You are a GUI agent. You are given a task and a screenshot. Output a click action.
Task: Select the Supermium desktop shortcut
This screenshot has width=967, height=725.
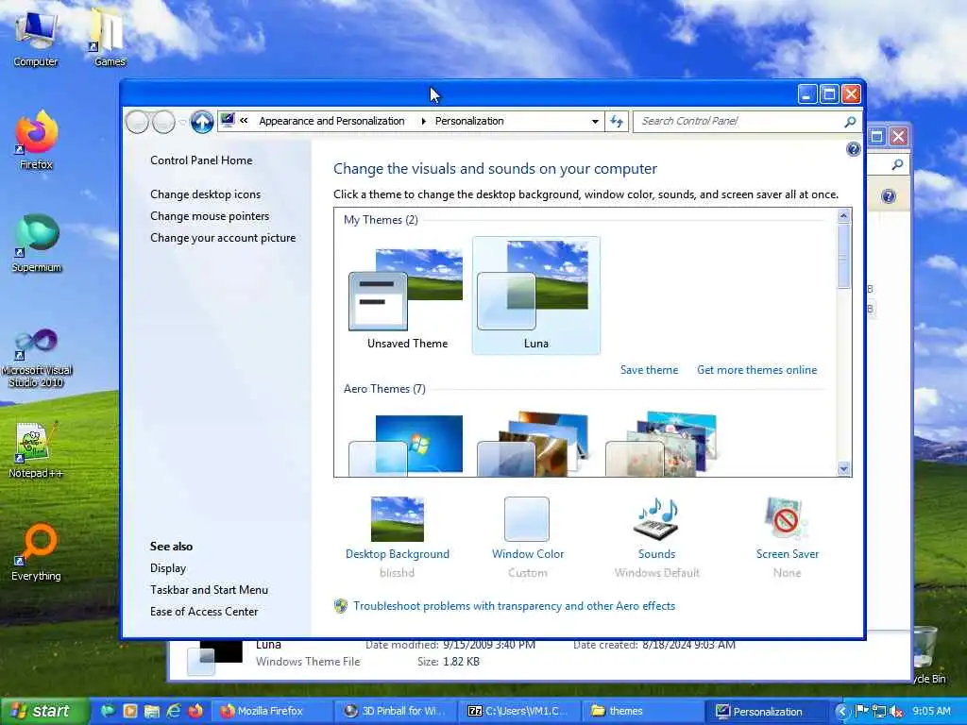tap(36, 244)
